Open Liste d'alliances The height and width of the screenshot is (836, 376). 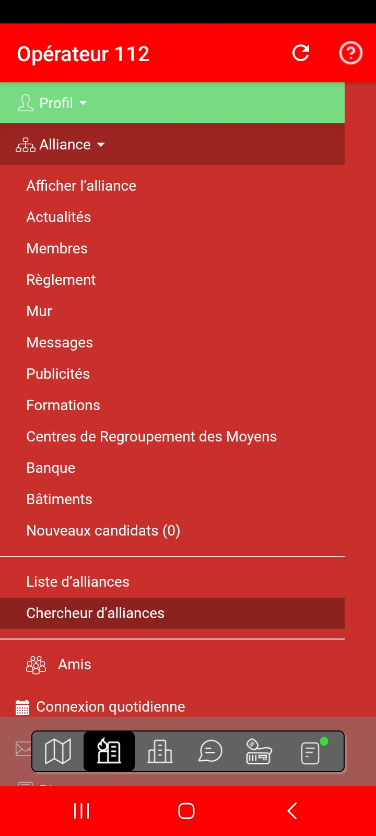(78, 582)
